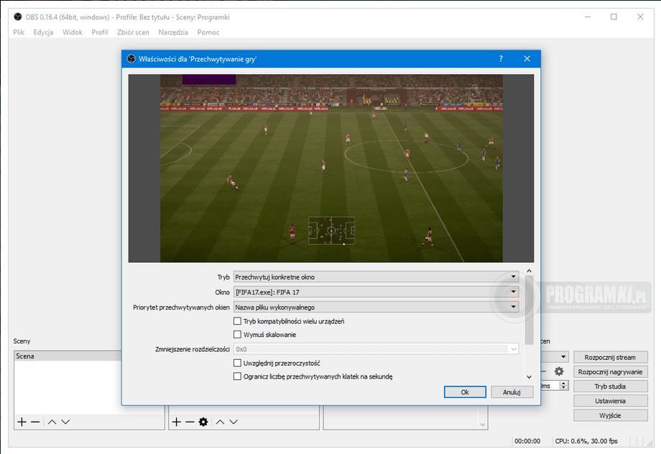Open the Widok menu
Image resolution: width=661 pixels, height=454 pixels.
(73, 32)
